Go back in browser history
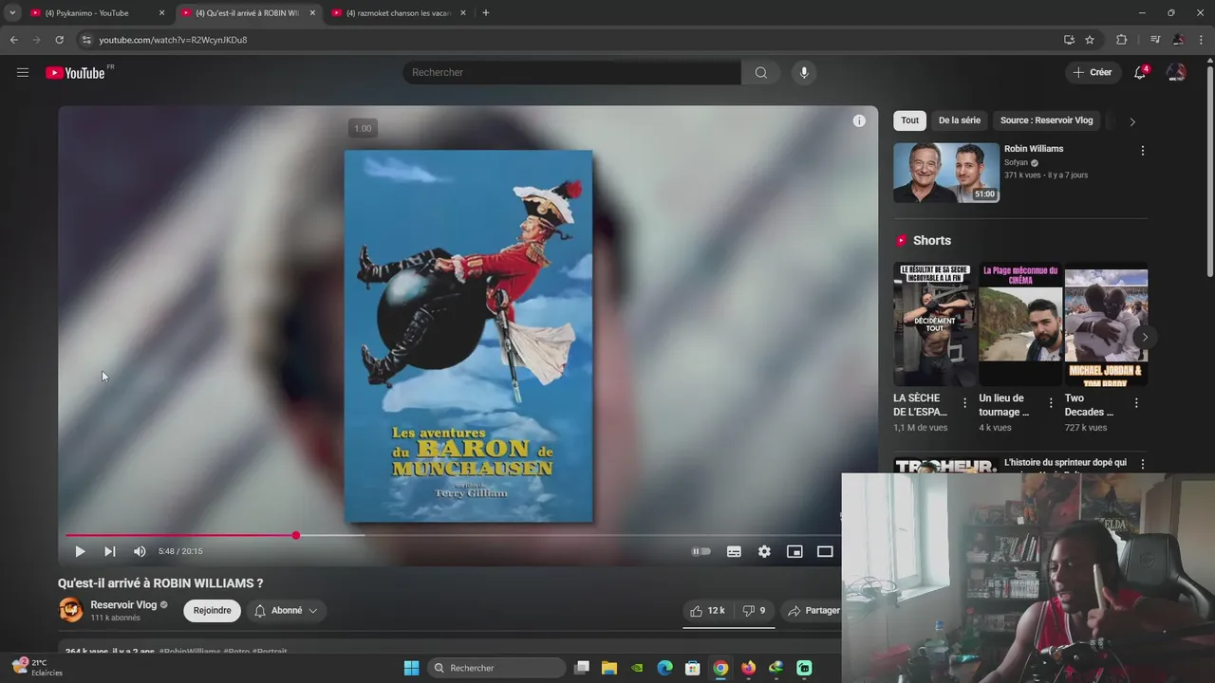The width and height of the screenshot is (1215, 683). pos(13,40)
